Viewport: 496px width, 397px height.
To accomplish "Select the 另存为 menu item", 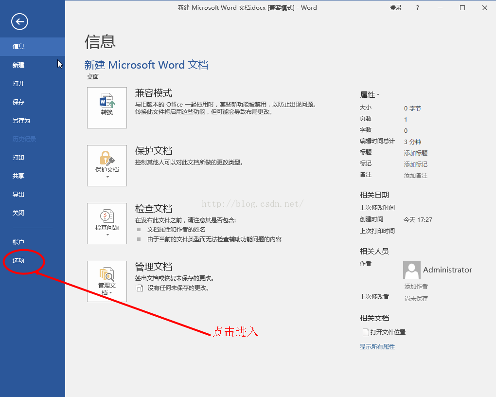I will (x=33, y=120).
